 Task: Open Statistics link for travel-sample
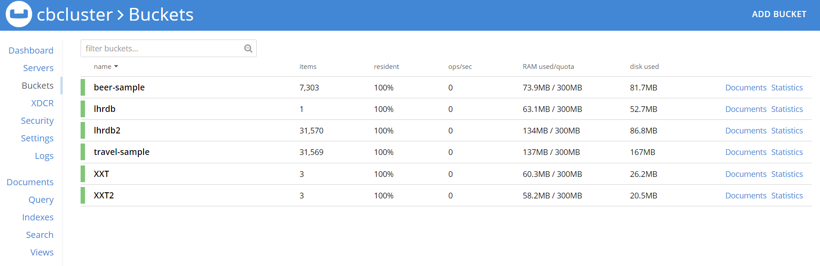tap(787, 152)
